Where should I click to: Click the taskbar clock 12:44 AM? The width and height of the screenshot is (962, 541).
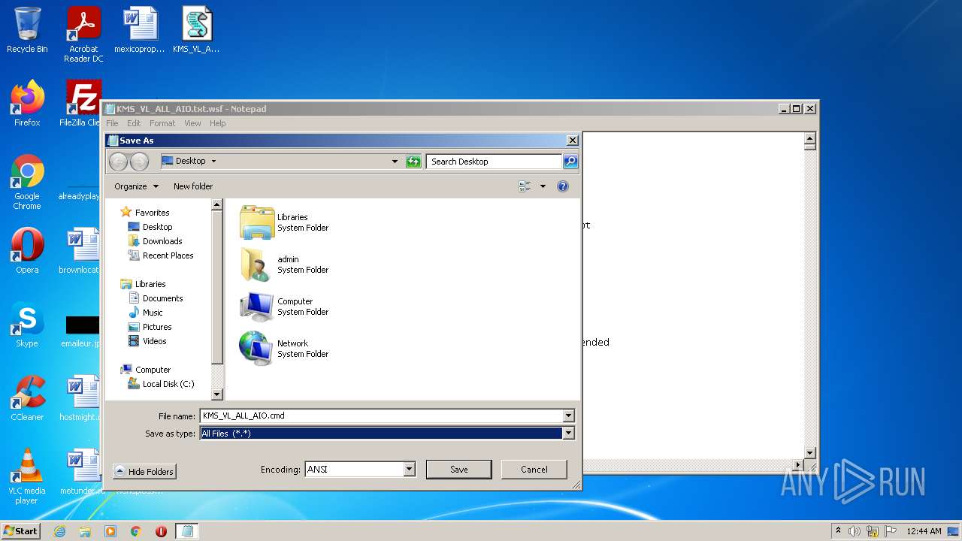[924, 531]
